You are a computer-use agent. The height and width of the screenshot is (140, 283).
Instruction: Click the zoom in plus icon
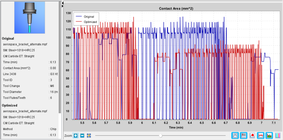tap(76, 136)
